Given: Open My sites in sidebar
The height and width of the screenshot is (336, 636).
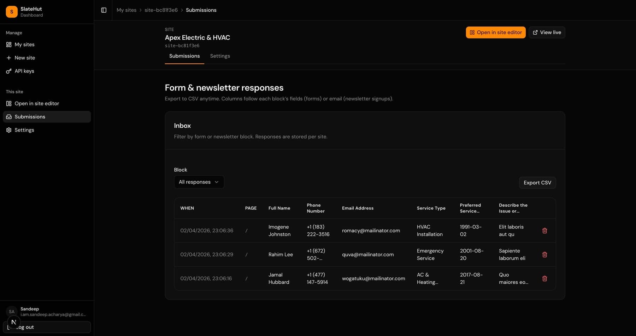Looking at the screenshot, I should point(47,45).
